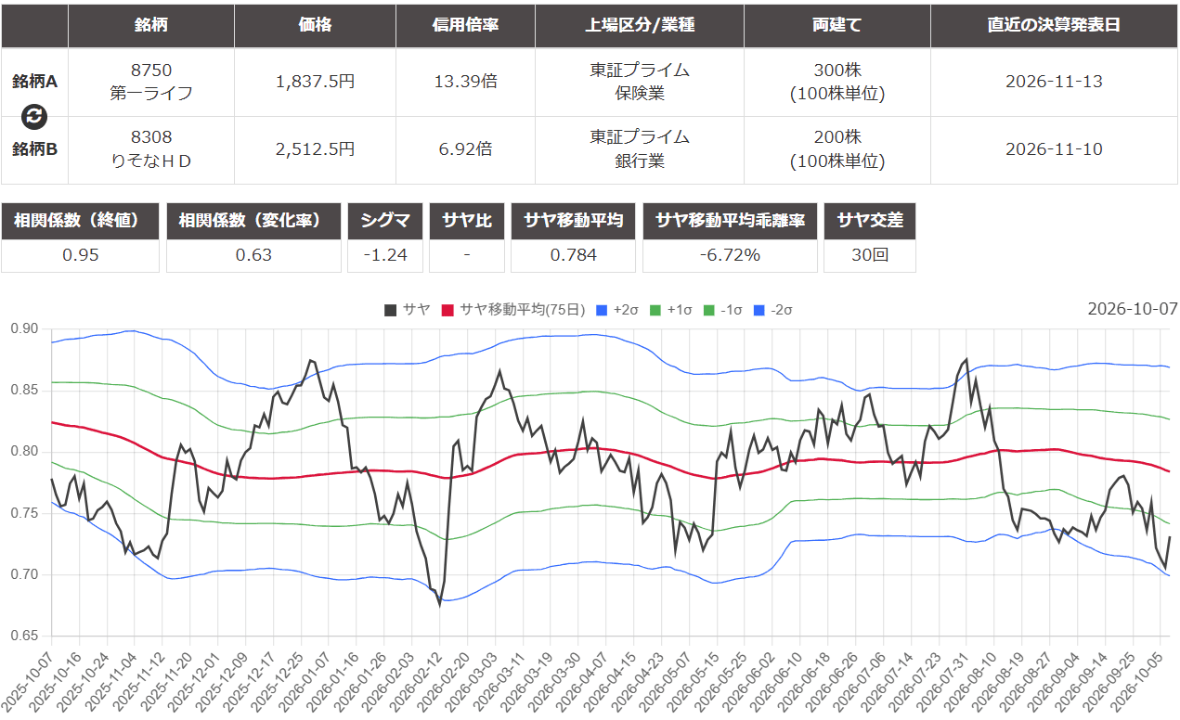The image size is (1180, 720).
Task: Click the price 2,512.5円
Action: (315, 149)
